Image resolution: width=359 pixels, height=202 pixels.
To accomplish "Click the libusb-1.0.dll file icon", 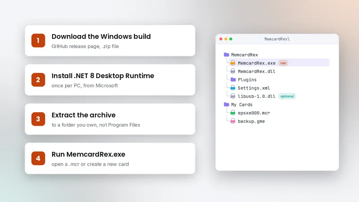I will 232,96.
